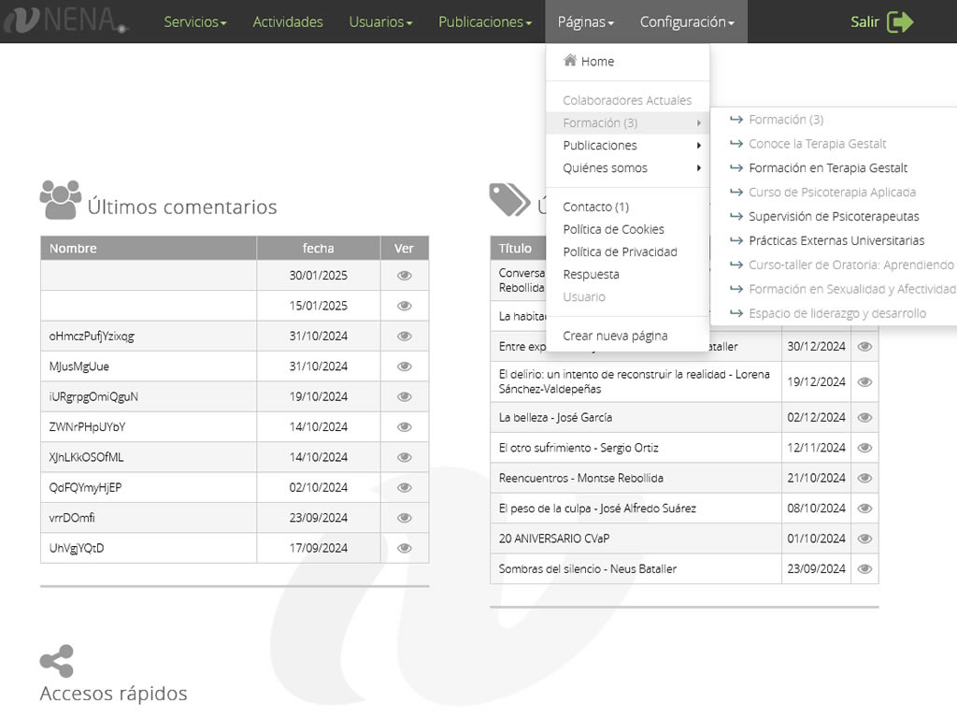Select Política de Cookies menu entry
This screenshot has width=957, height=718.
point(613,229)
